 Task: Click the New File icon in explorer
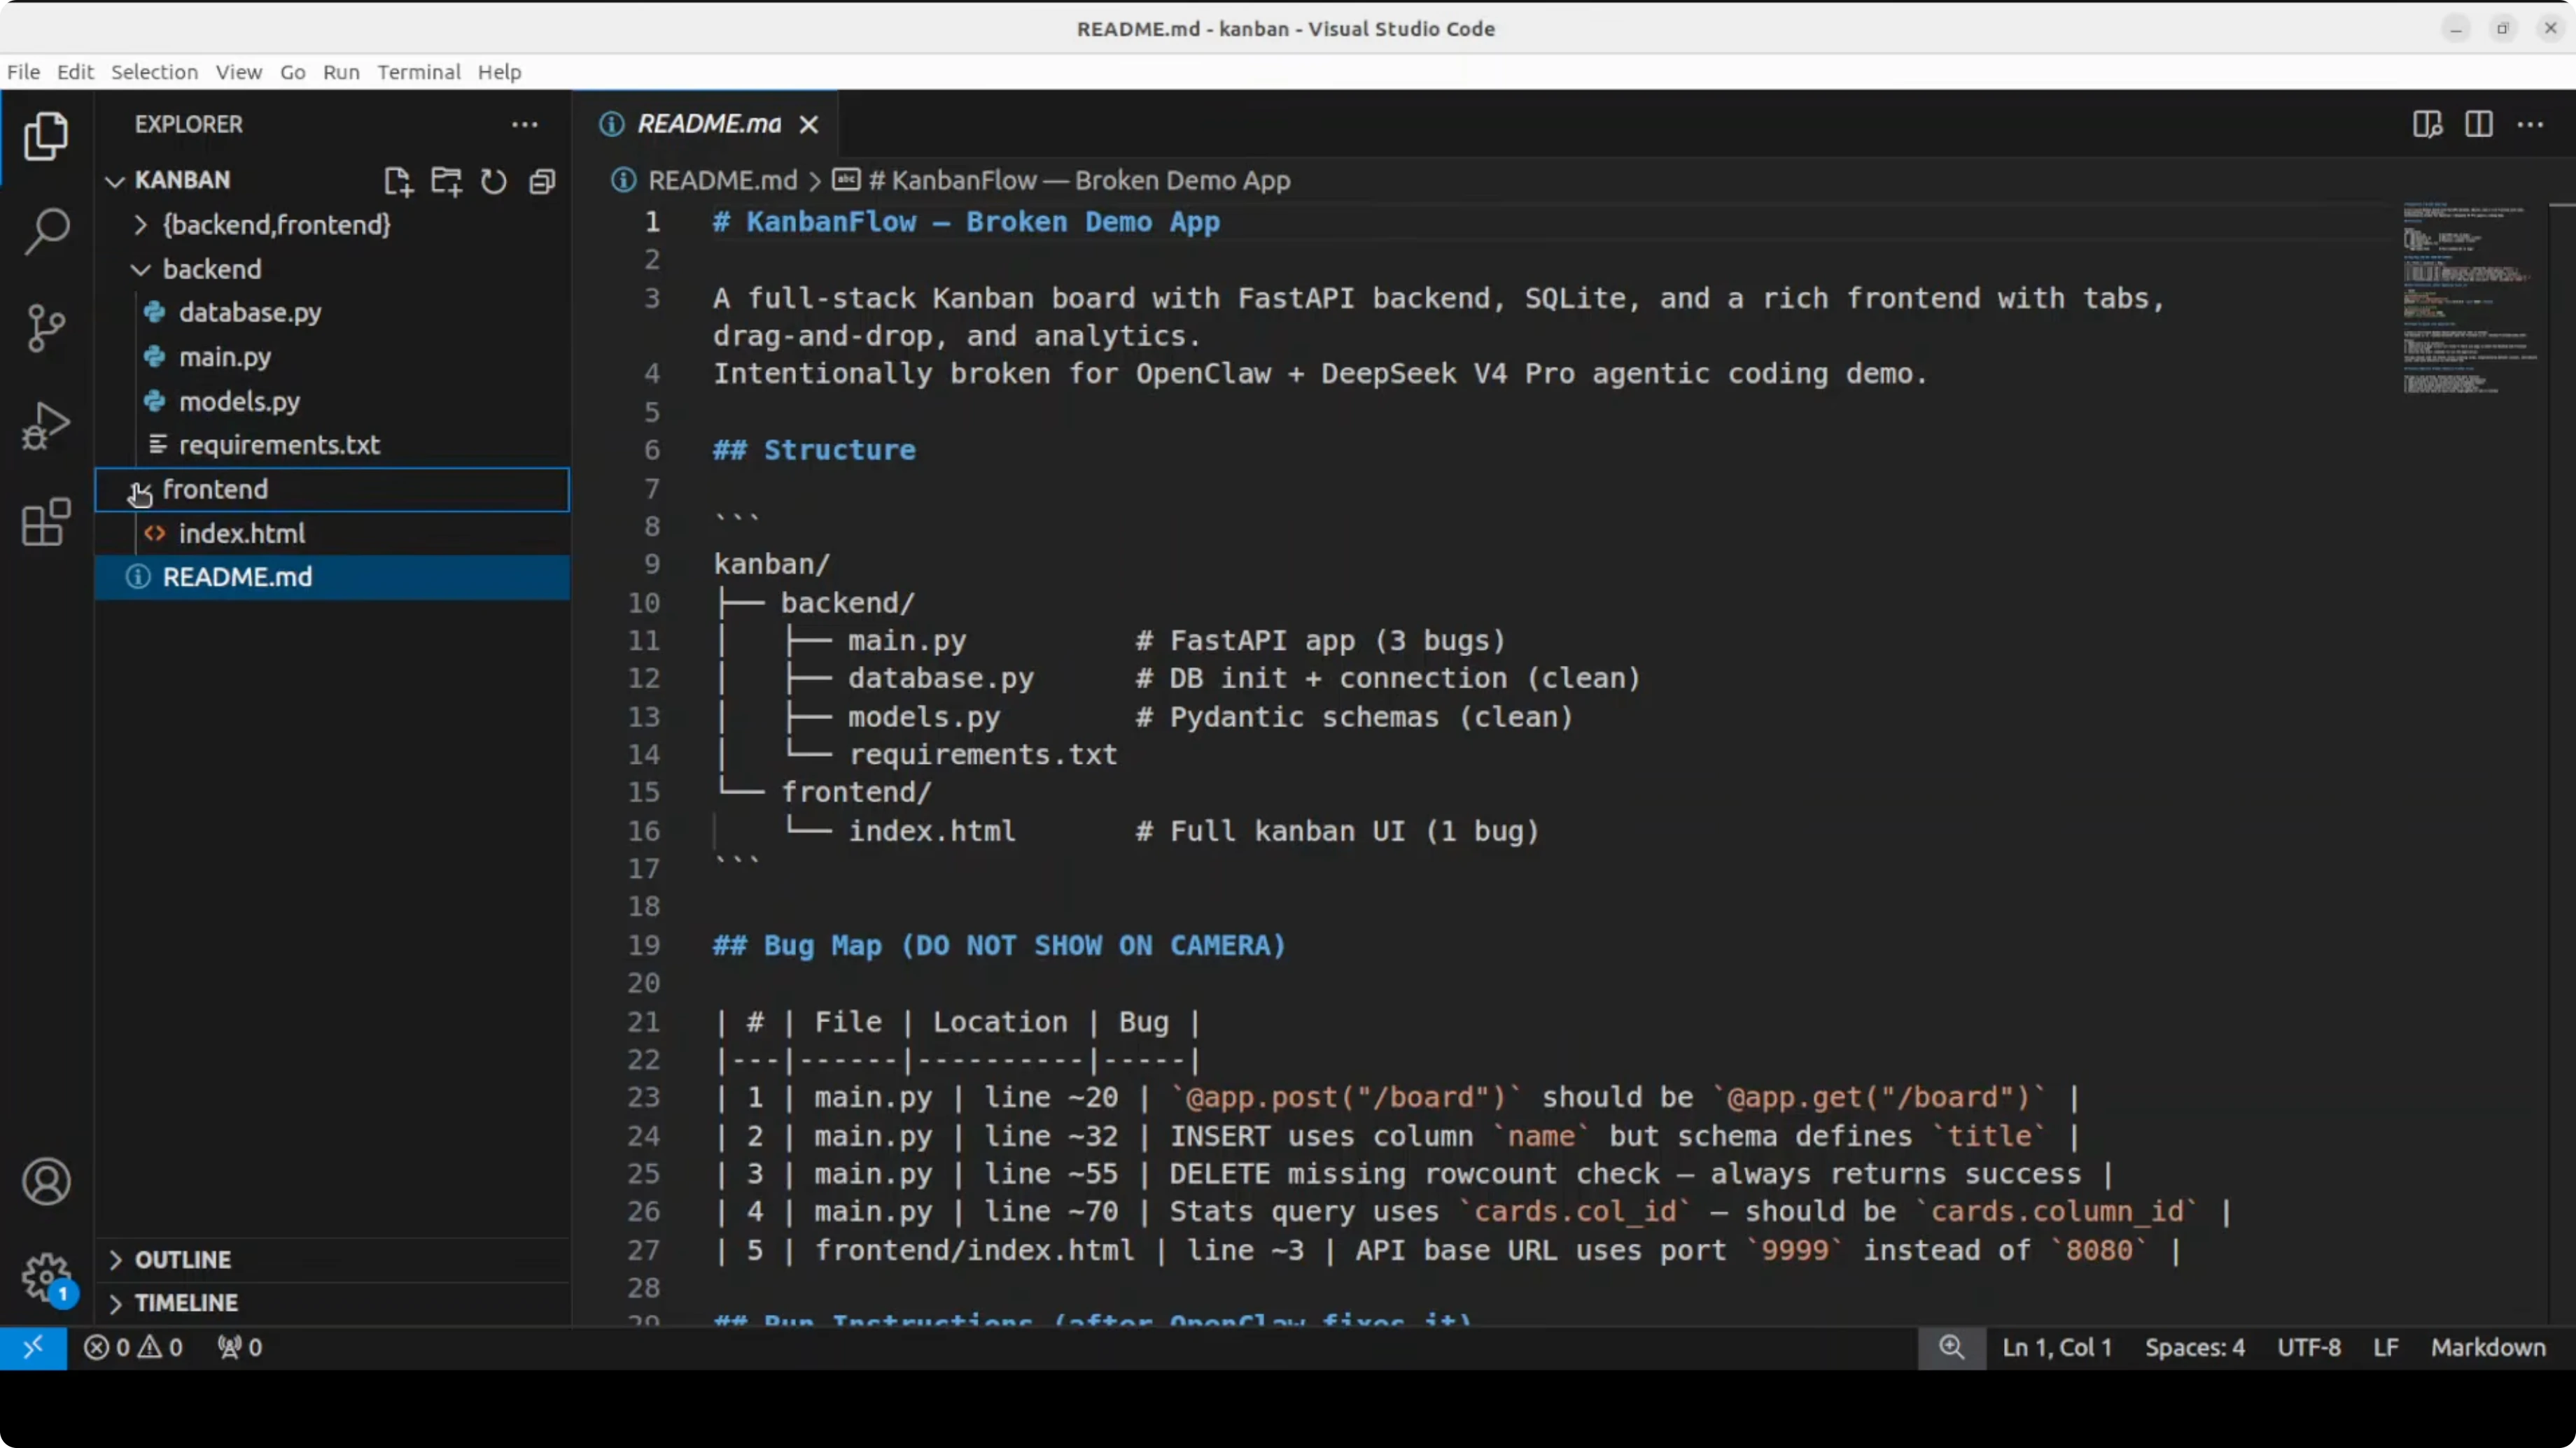[398, 181]
